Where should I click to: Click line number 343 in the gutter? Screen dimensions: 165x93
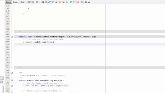pyautogui.click(x=8, y=6)
